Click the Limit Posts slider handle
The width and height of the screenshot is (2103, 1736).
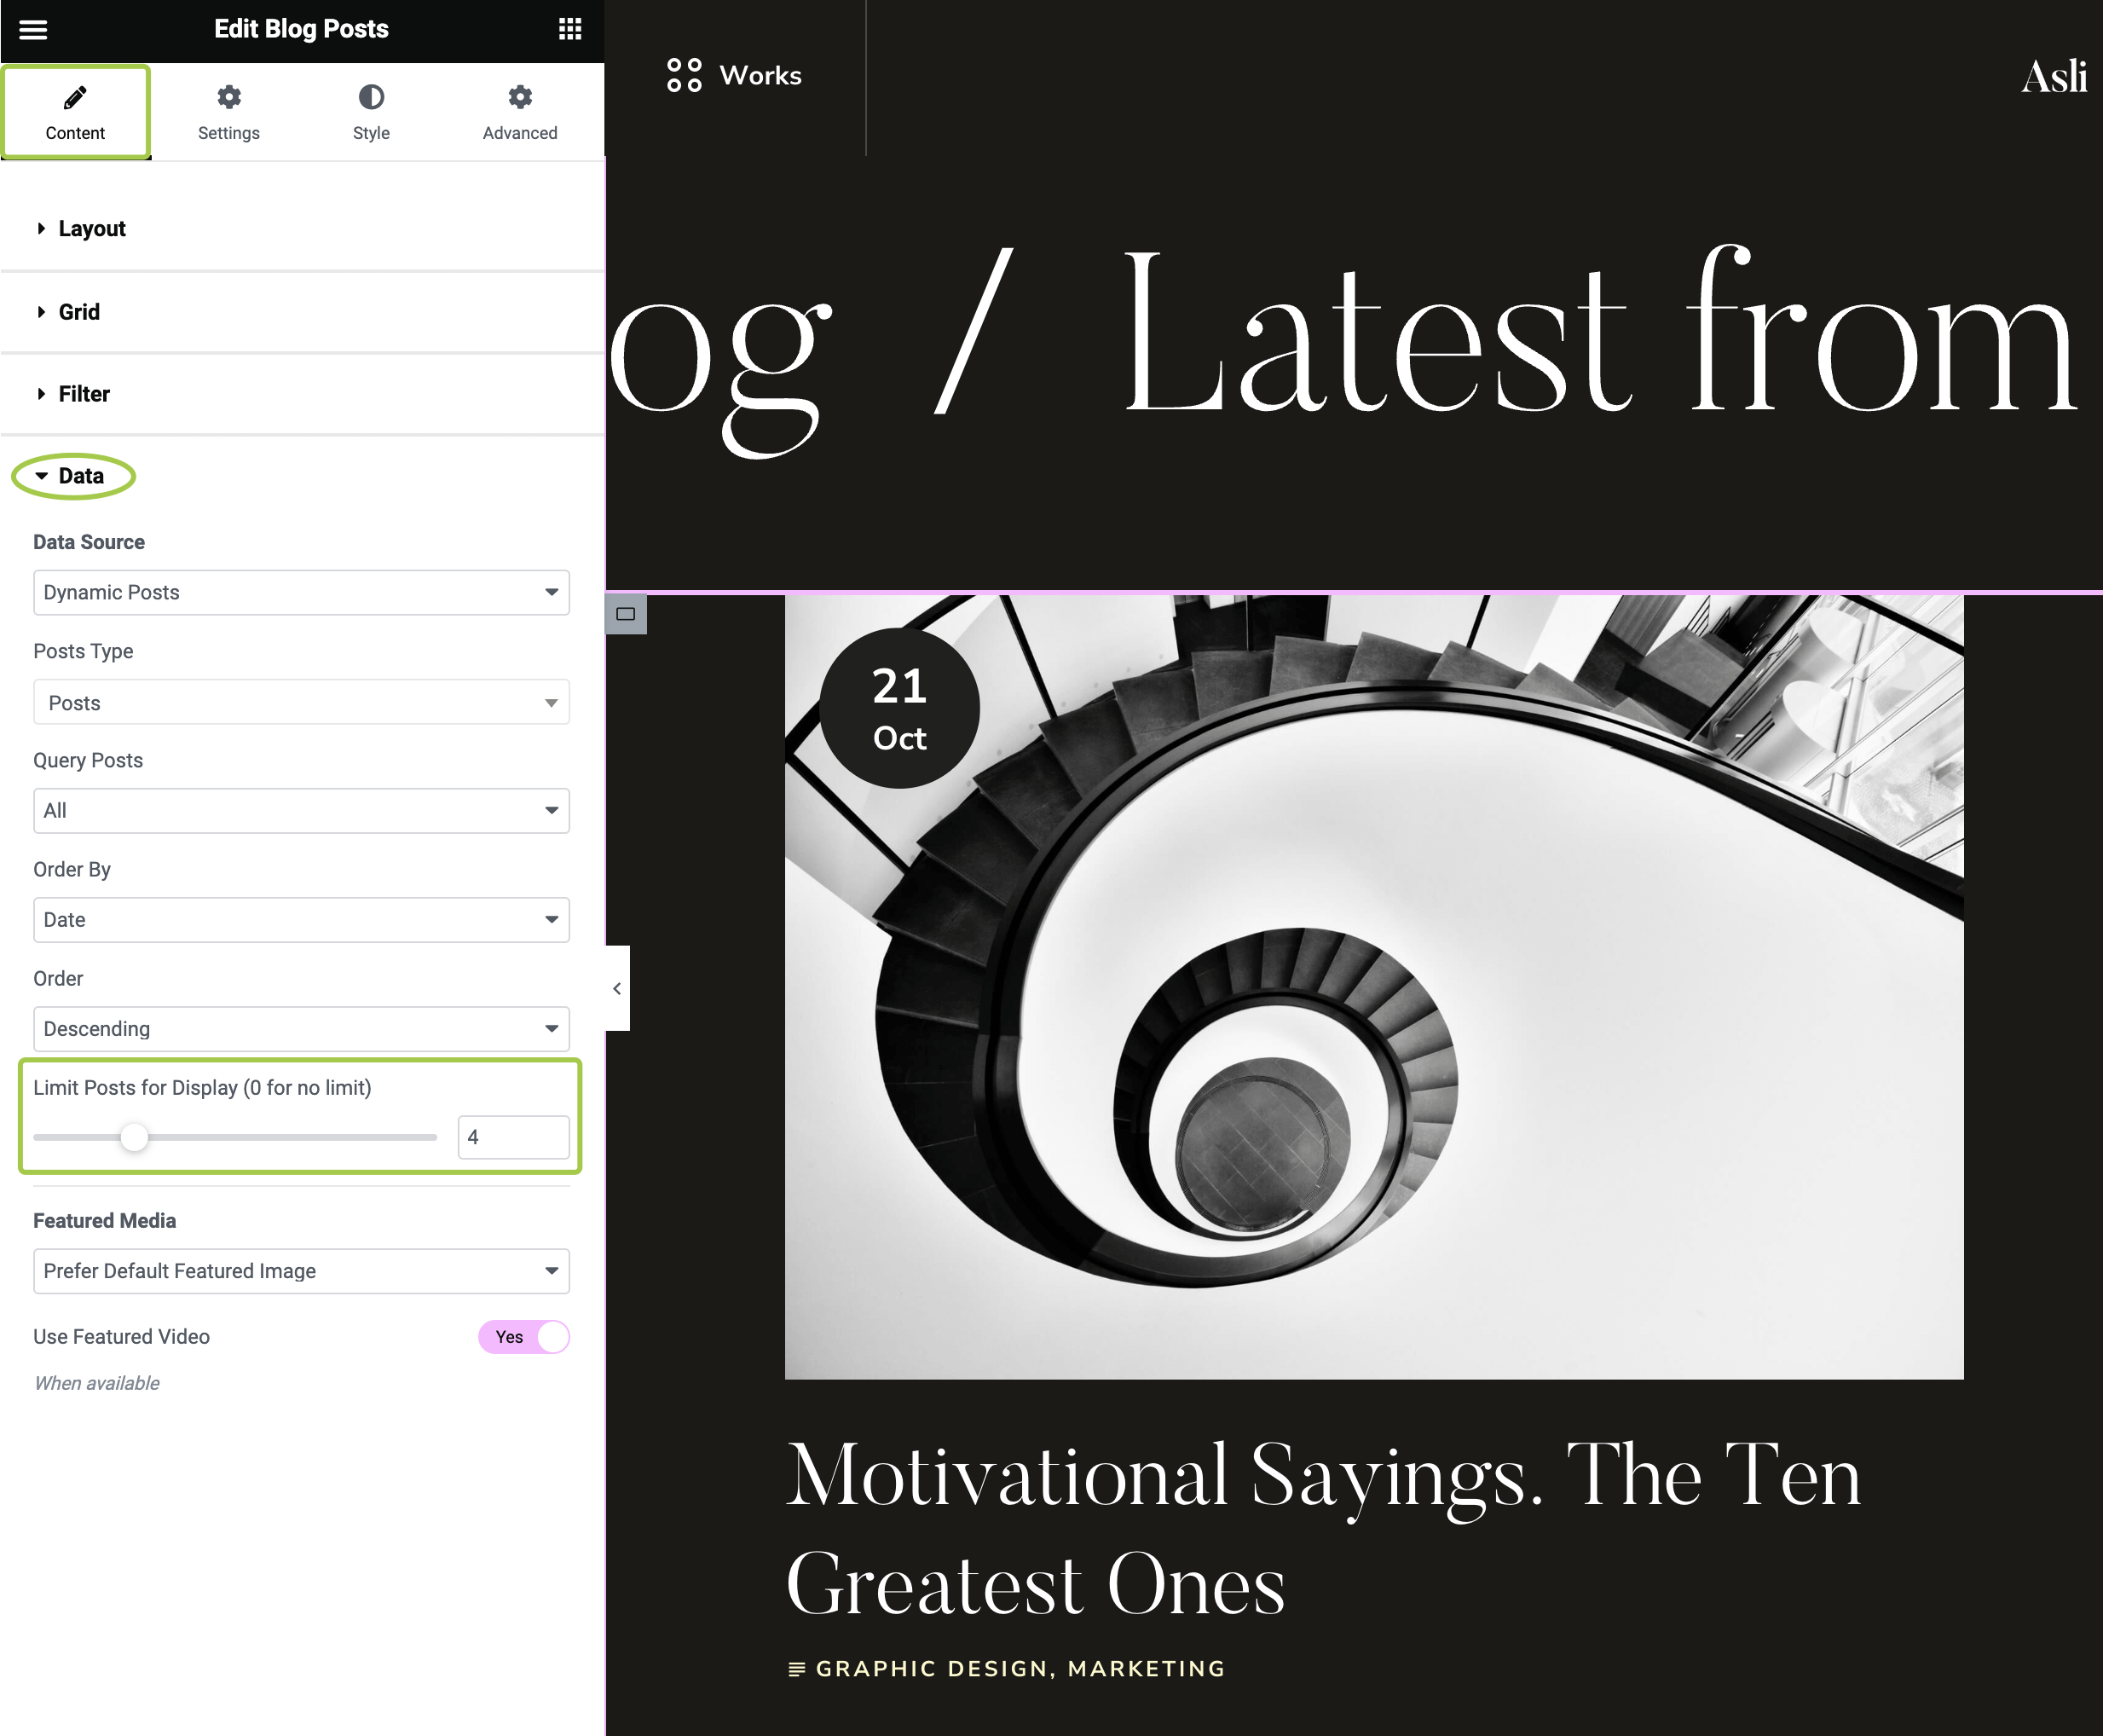[134, 1137]
